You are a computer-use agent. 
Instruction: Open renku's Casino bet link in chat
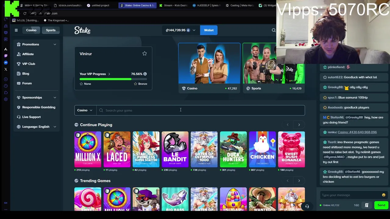click(357, 132)
